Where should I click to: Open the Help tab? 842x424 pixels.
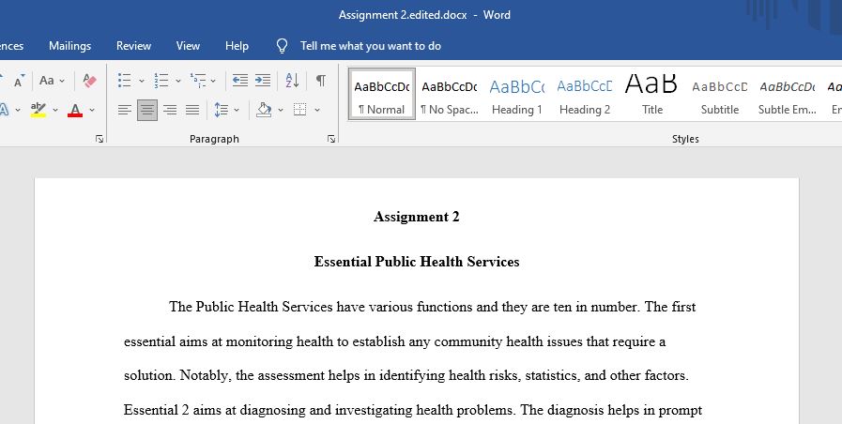point(237,46)
